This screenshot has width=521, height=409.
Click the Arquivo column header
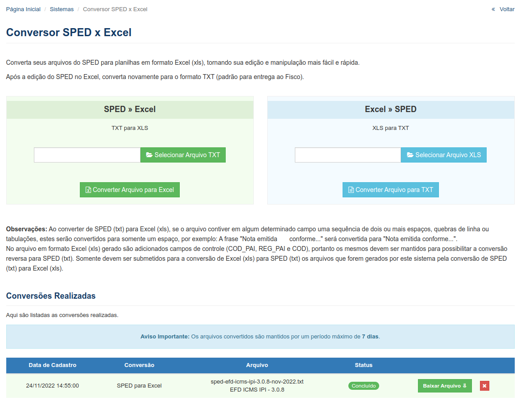(x=257, y=365)
